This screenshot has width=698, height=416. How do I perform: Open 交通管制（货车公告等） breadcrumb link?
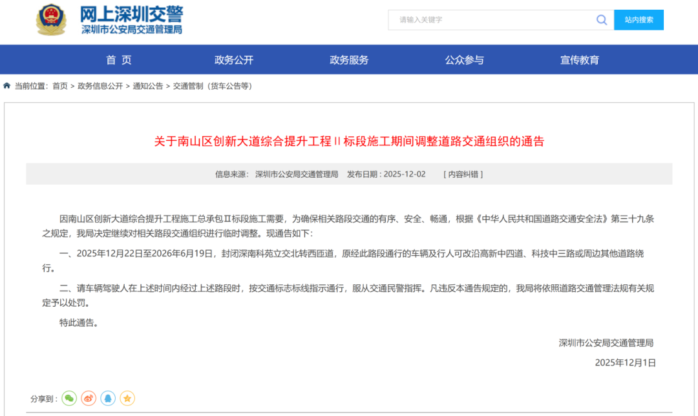pyautogui.click(x=213, y=86)
